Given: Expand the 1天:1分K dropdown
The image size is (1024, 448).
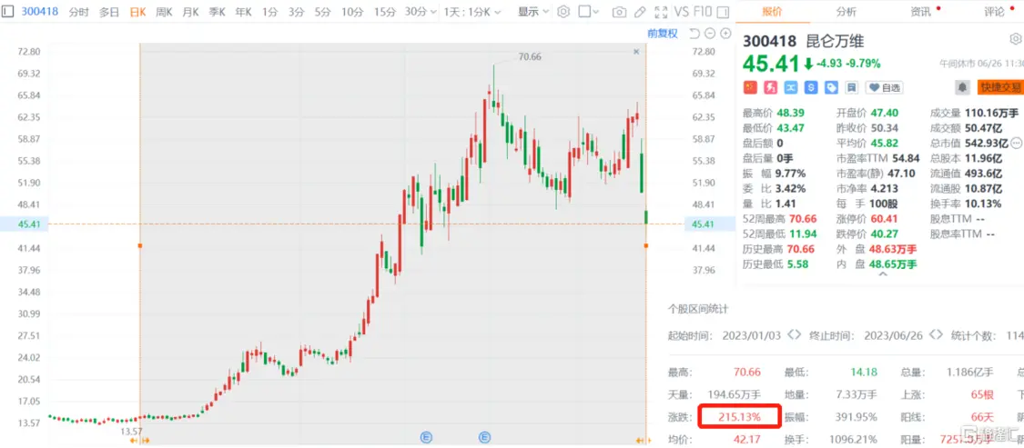Looking at the screenshot, I should coord(476,13).
